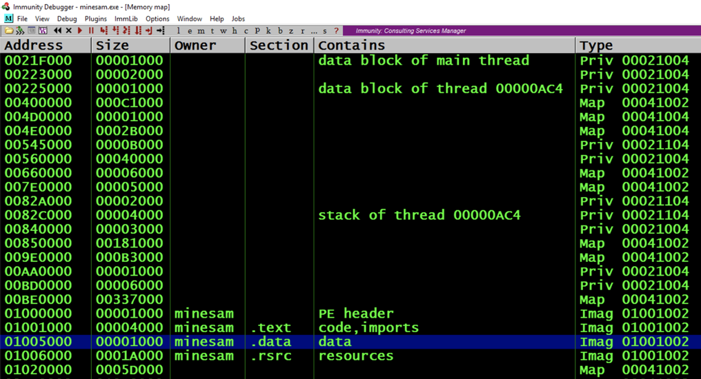Image resolution: width=701 pixels, height=379 pixels.
Task: Select the .rsrc 'resources' row
Action: click(x=350, y=356)
